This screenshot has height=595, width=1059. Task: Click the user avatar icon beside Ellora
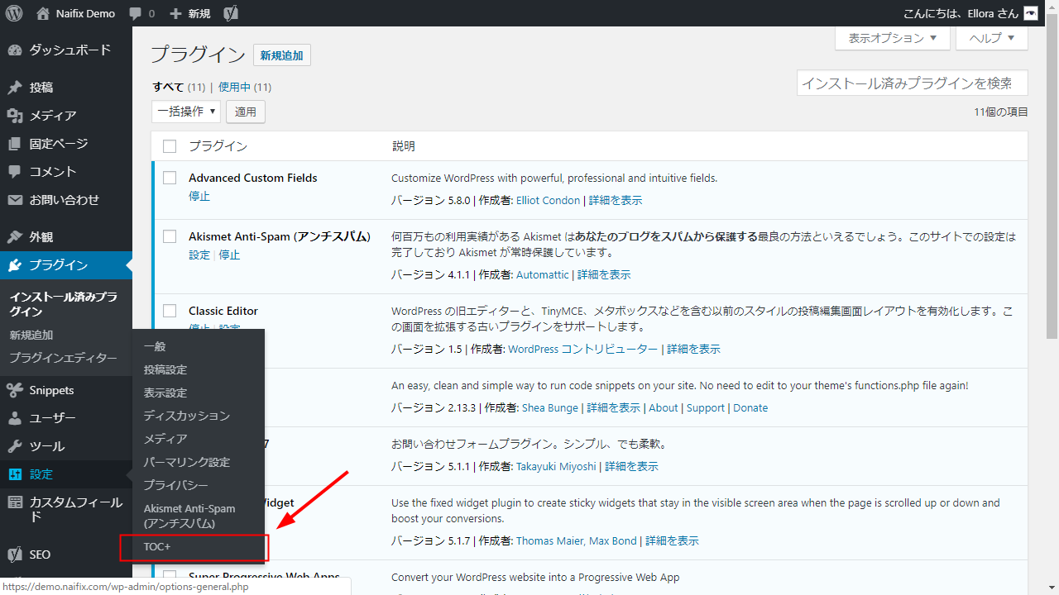(x=1030, y=13)
